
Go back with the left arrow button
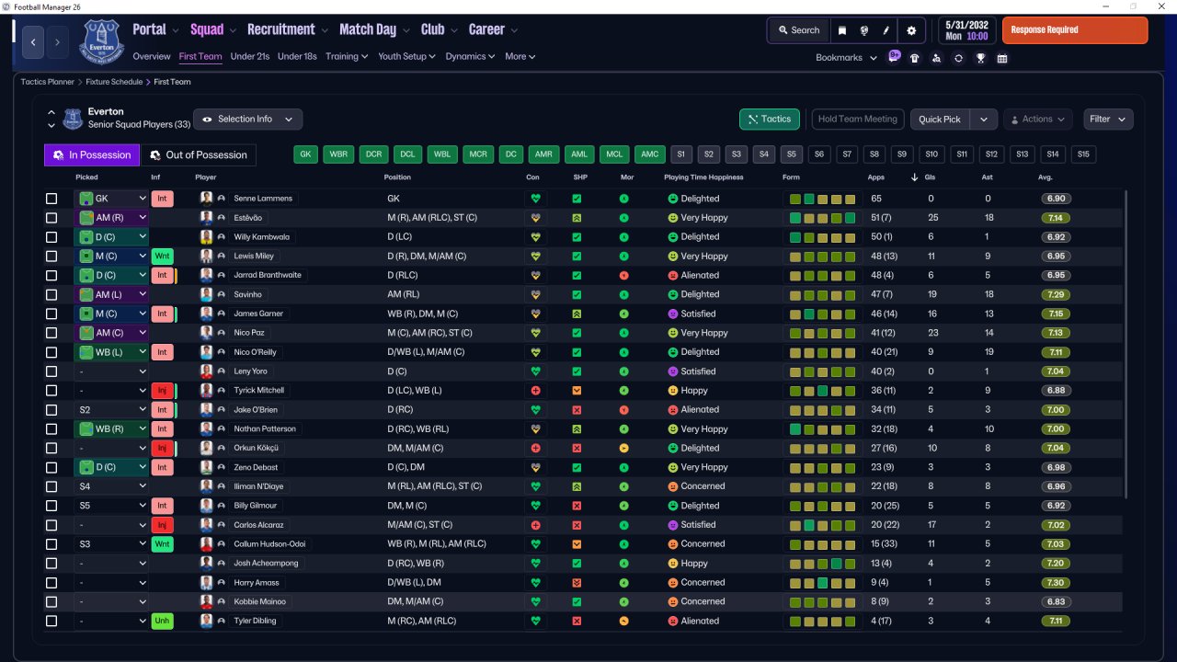tap(34, 41)
